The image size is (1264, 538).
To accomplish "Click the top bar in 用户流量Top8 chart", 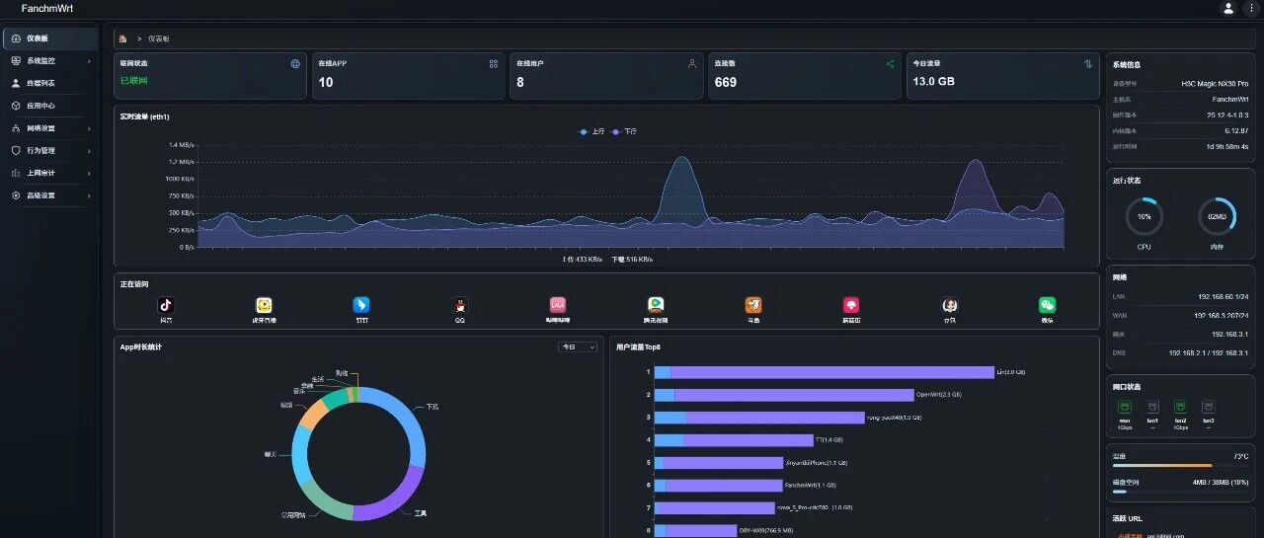I will (825, 372).
